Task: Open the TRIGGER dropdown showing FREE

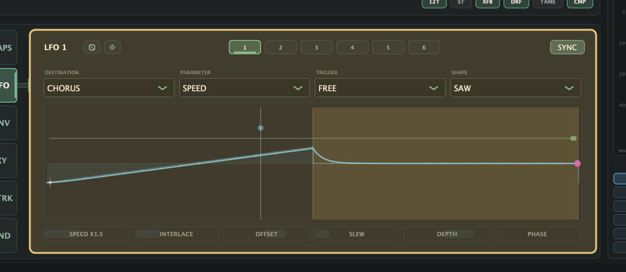Action: point(380,88)
